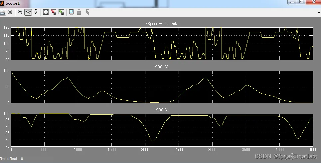Click inside the middle SOC (%) plot area

point(162,87)
